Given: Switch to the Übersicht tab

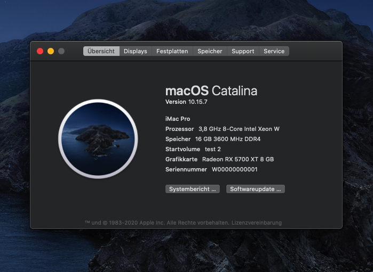Looking at the screenshot, I should (101, 51).
